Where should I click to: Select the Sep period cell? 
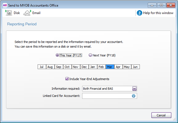[x=59, y=67]
